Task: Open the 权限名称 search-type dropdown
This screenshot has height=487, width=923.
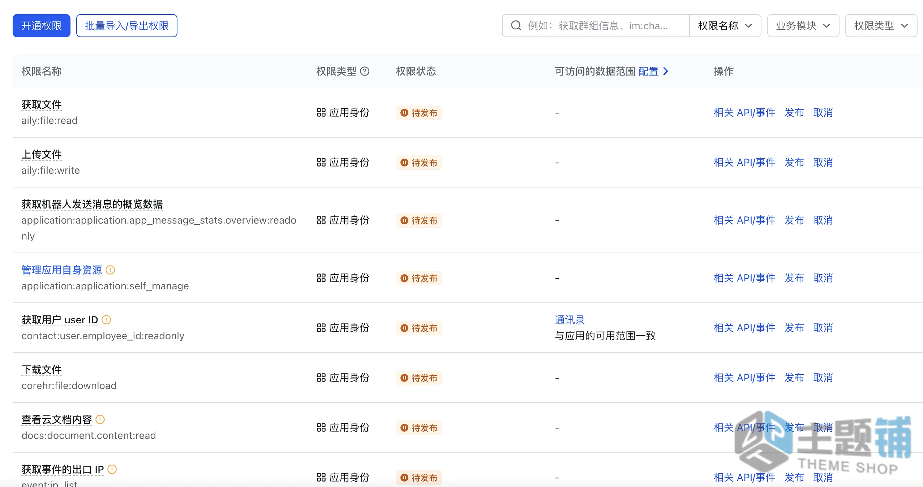Action: (x=725, y=26)
